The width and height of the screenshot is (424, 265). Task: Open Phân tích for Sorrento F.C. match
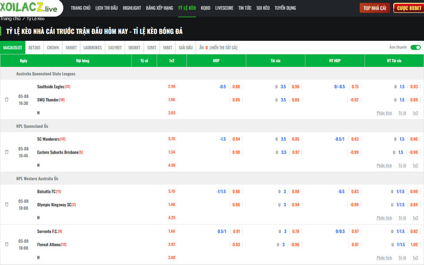(x=384, y=258)
